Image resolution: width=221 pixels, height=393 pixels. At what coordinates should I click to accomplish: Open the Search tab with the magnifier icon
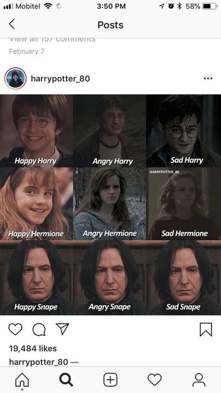tap(66, 380)
